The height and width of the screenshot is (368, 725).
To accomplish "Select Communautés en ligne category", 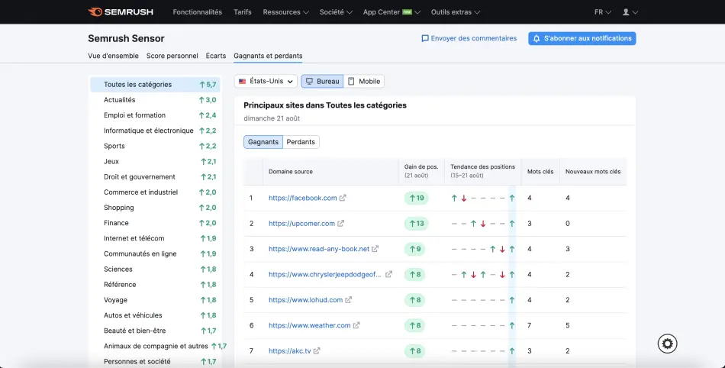I will click(x=155, y=253).
